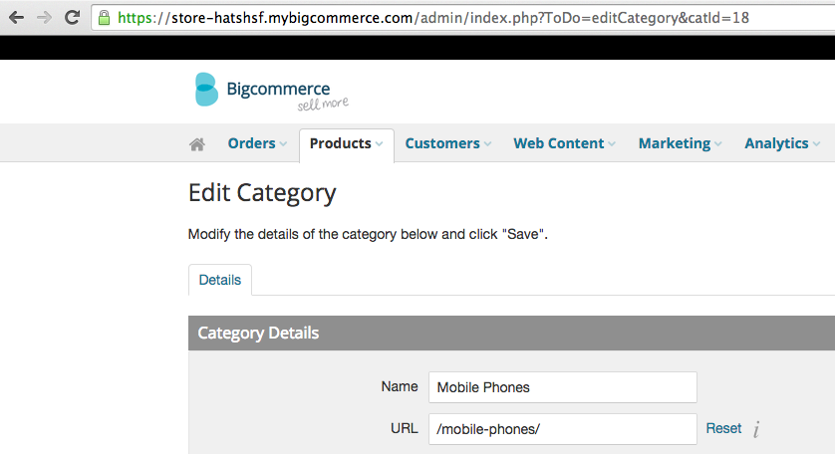The image size is (835, 454).
Task: Select the Details tab
Action: coord(220,280)
